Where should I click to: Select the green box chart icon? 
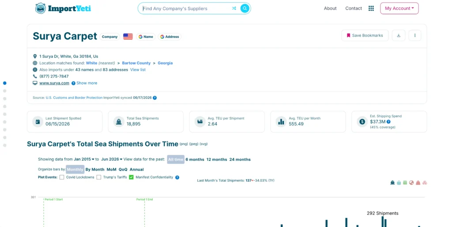pos(405,182)
